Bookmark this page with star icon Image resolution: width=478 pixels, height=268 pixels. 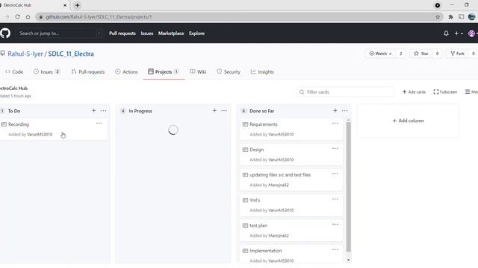pyautogui.click(x=438, y=16)
